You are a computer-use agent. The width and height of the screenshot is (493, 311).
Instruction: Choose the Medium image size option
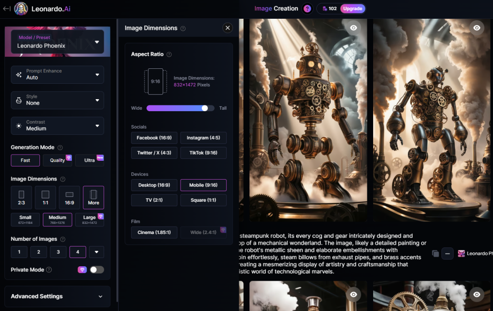[57, 220]
